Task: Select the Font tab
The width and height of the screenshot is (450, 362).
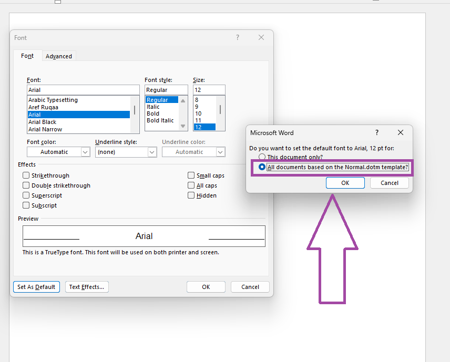Action: [x=27, y=56]
